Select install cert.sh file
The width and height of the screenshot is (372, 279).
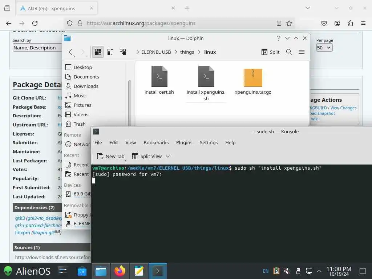click(x=159, y=80)
